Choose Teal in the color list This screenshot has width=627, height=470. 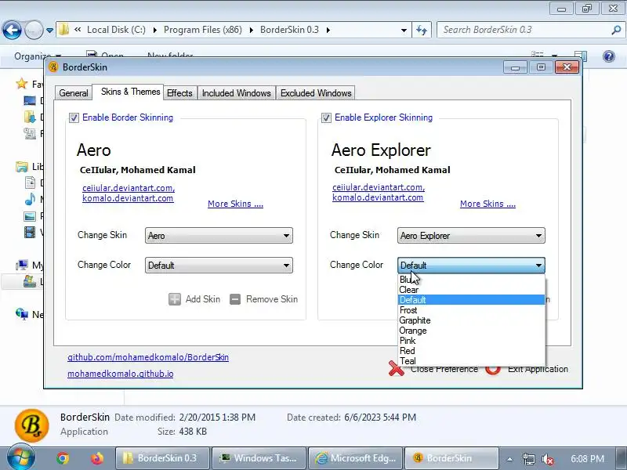pos(472,361)
